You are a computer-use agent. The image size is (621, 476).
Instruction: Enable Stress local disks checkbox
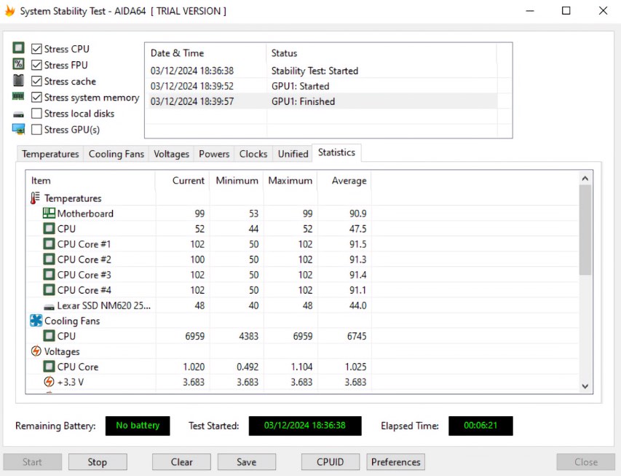[x=36, y=114]
